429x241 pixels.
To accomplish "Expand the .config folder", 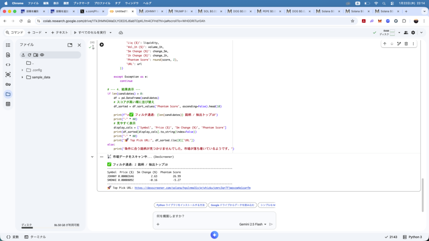I will pyautogui.click(x=22, y=70).
